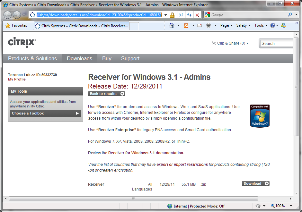Click the Internet Protected Mode status text
Image resolution: width=302 pixels, height=212 pixels.
click(199, 206)
